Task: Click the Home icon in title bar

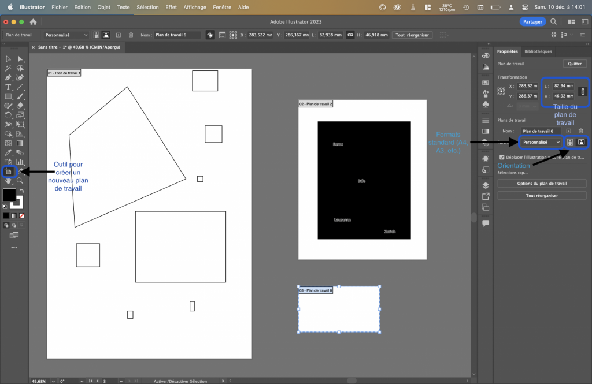Action: [x=34, y=21]
